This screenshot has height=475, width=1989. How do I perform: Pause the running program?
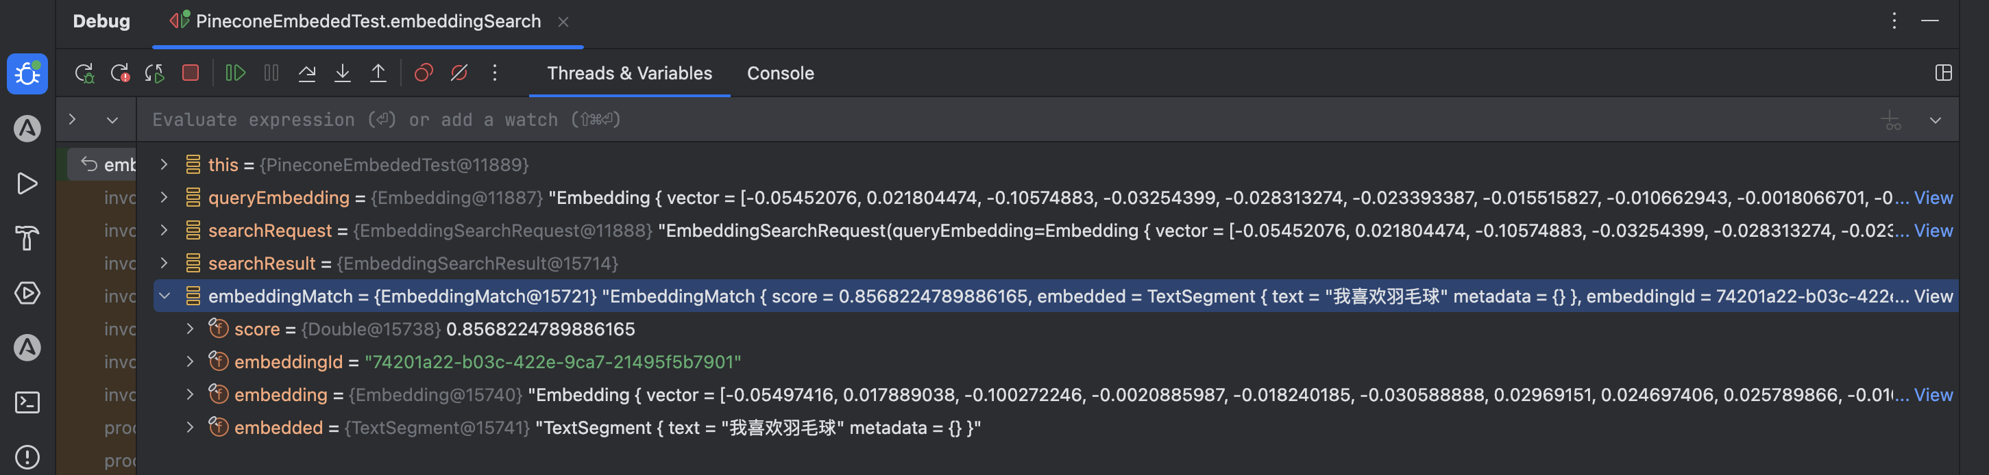point(271,73)
